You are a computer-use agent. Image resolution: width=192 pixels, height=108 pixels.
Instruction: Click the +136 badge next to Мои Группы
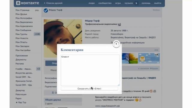[x=37, y=34]
